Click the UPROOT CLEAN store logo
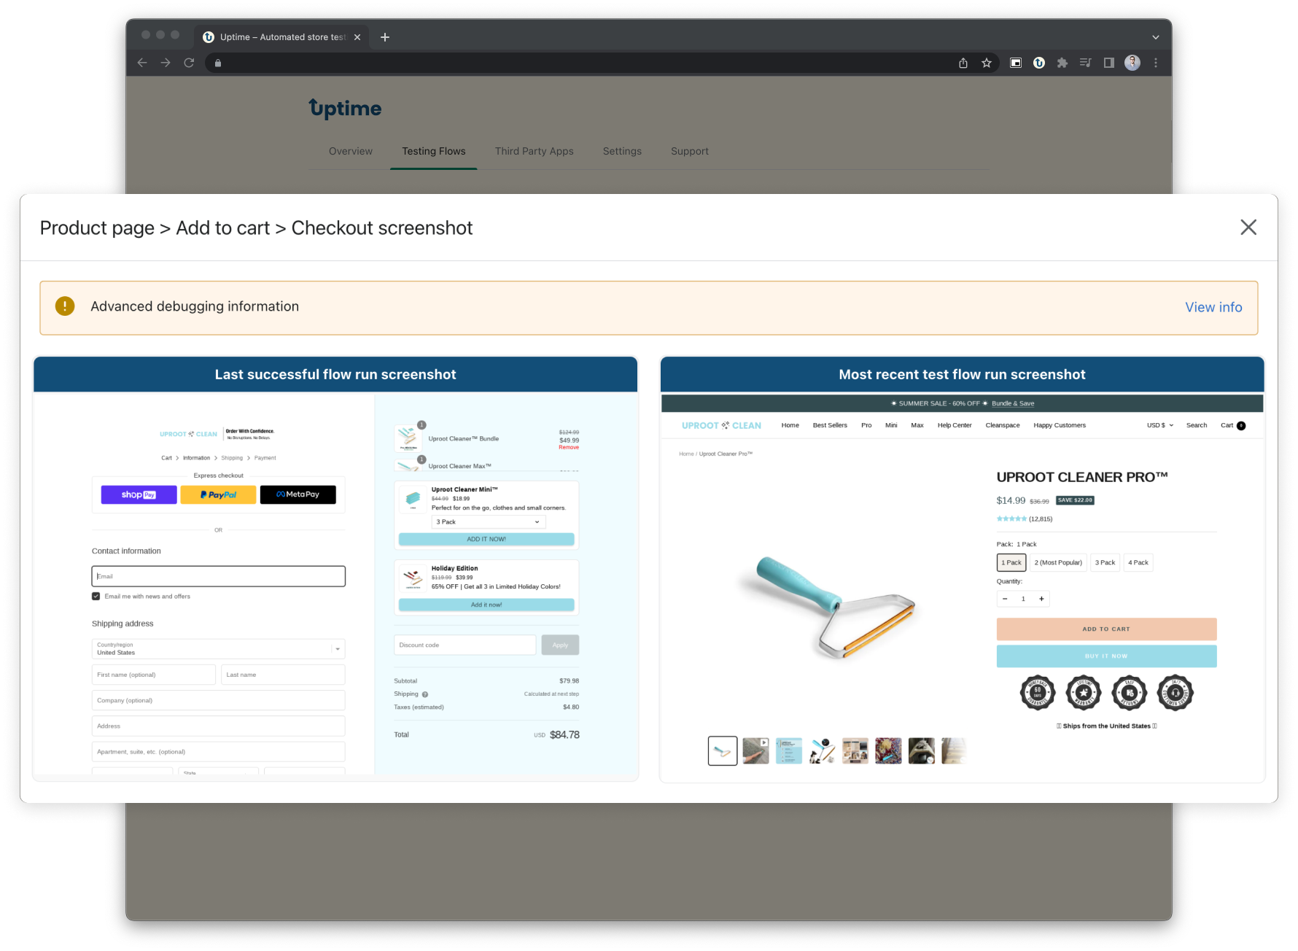This screenshot has height=951, width=1298. tap(721, 425)
